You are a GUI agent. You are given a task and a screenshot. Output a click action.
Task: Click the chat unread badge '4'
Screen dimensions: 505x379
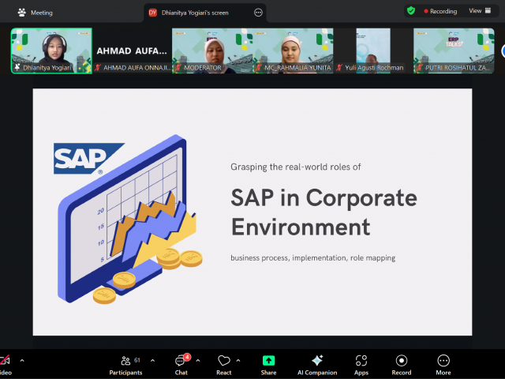pyautogui.click(x=187, y=357)
